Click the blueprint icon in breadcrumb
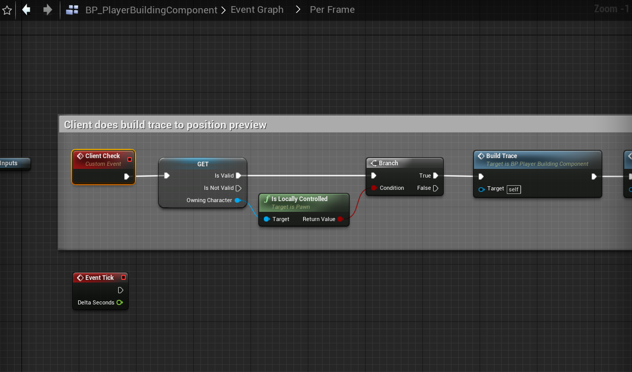This screenshot has height=372, width=632. click(73, 10)
